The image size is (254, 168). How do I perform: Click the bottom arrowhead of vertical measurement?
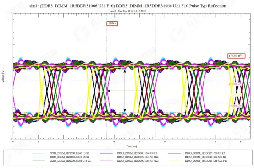(x=125, y=110)
